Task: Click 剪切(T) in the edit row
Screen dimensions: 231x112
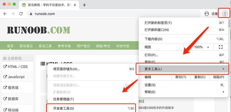Action: [181, 77]
